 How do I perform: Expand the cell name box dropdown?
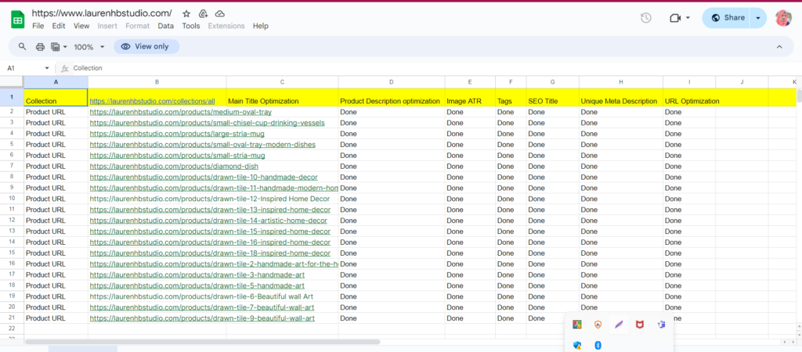point(47,68)
